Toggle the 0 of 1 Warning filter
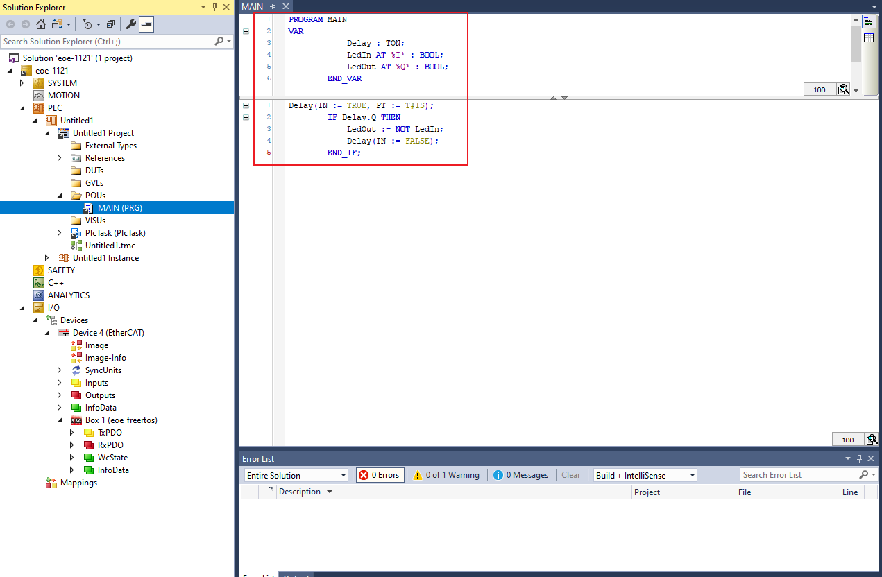The height and width of the screenshot is (577, 882). [446, 475]
